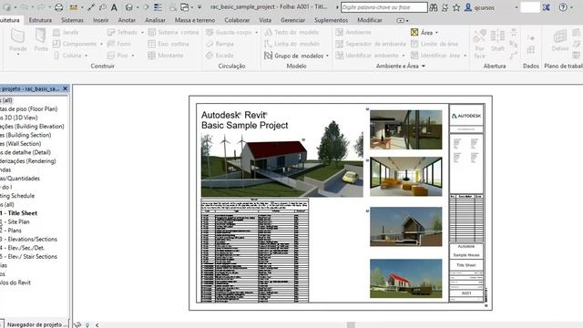Image resolution: width=583 pixels, height=328 pixels.
Task: Open the Componente dropdown arrow
Action: 101,45
